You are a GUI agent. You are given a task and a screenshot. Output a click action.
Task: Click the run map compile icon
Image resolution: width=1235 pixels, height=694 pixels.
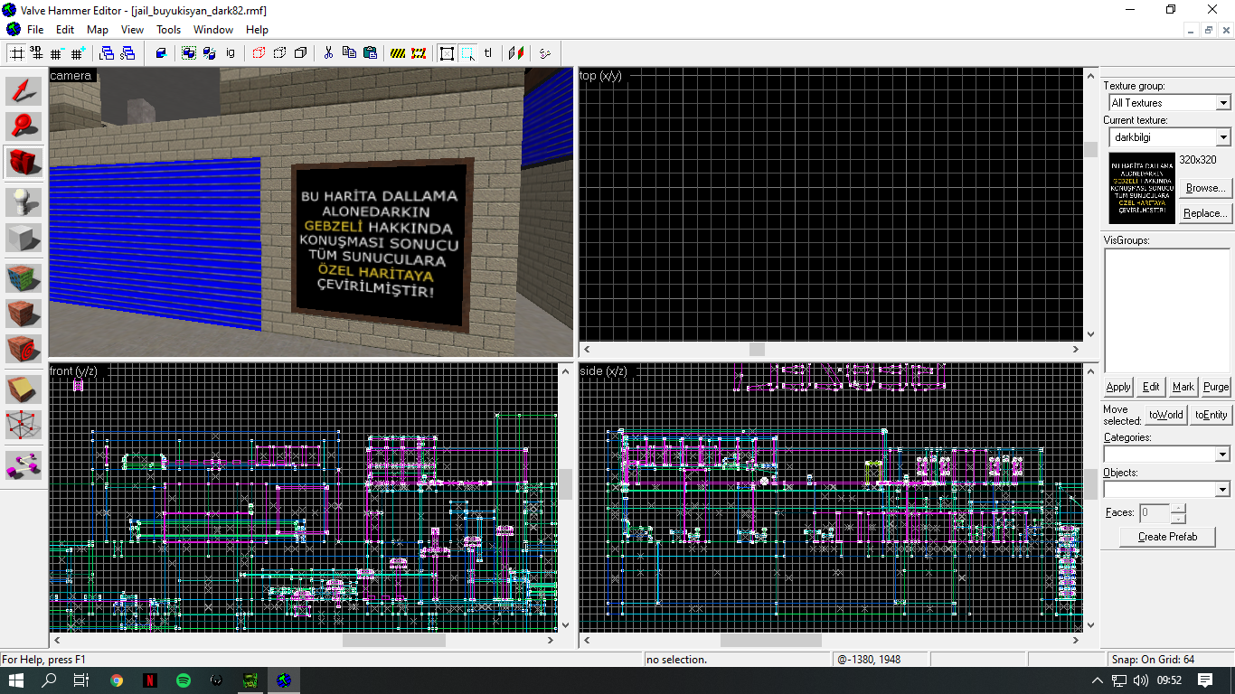(x=545, y=53)
